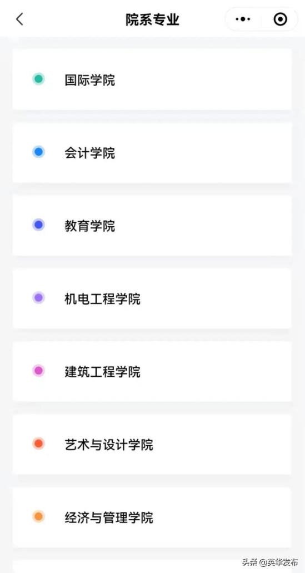Select the 教育学院 item
Screen dimensions: 305x573
point(152,226)
